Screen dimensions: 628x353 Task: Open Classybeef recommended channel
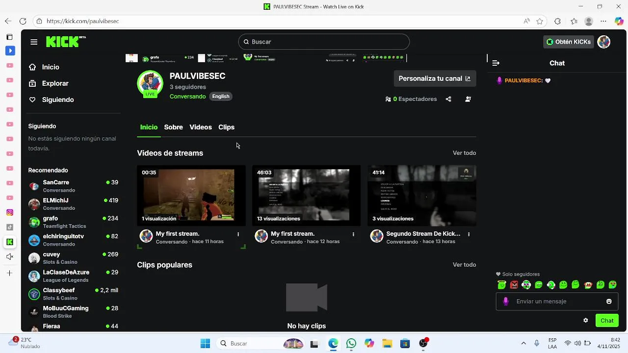coord(73,294)
